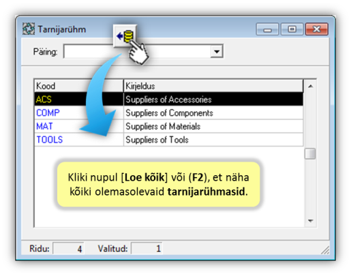Click the scrollbar up arrow
This screenshot has width=351, height=276.
pyautogui.click(x=310, y=86)
